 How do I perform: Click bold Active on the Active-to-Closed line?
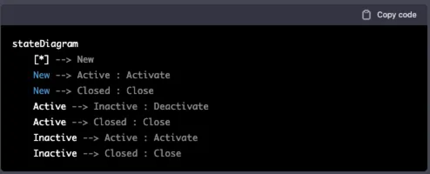point(50,122)
